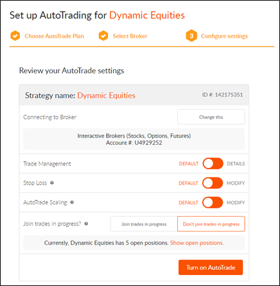Toggle the AutoTrade Scaling switch
Viewport: 280px width, 286px height.
213,203
